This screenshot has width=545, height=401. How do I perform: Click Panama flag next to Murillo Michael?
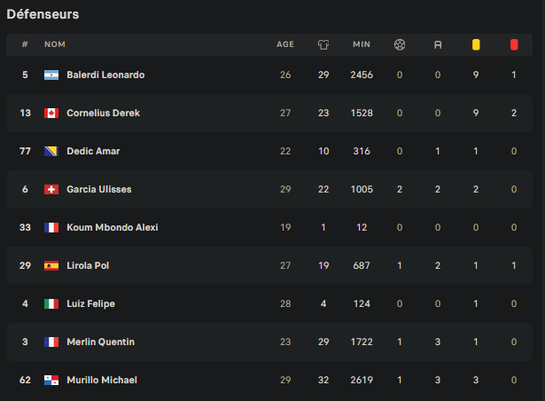point(51,380)
